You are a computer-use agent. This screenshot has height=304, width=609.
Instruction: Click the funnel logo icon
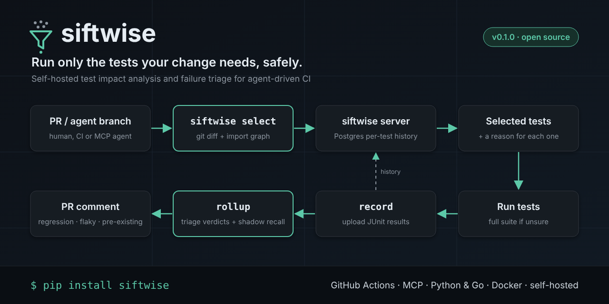tap(41, 37)
